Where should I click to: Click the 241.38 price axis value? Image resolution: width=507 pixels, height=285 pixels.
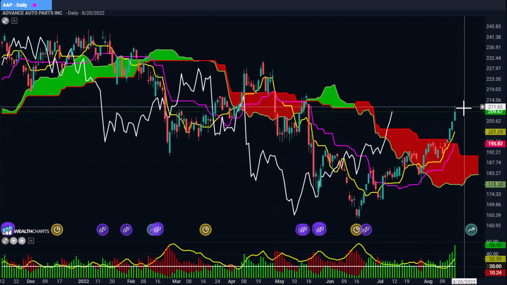point(494,37)
